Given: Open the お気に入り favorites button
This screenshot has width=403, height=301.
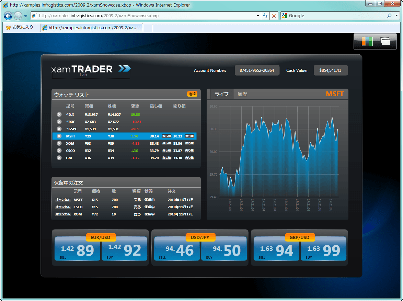Looking at the screenshot, I should pyautogui.click(x=20, y=27).
